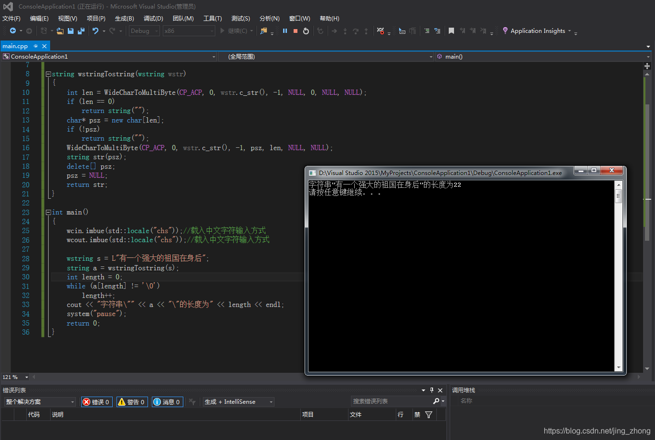Viewport: 655px width, 440px height.
Task: Toggle a bookmark with the bookmark icon
Action: [x=451, y=31]
